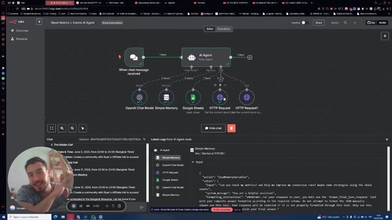This screenshot has width=392, height=220.
Task: Select Google Sheets log entry
Action: pyautogui.click(x=167, y=180)
